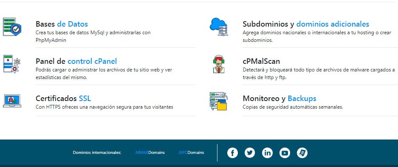Visit the .MIAMI Domains link
398x167 pixels.
tap(150, 153)
